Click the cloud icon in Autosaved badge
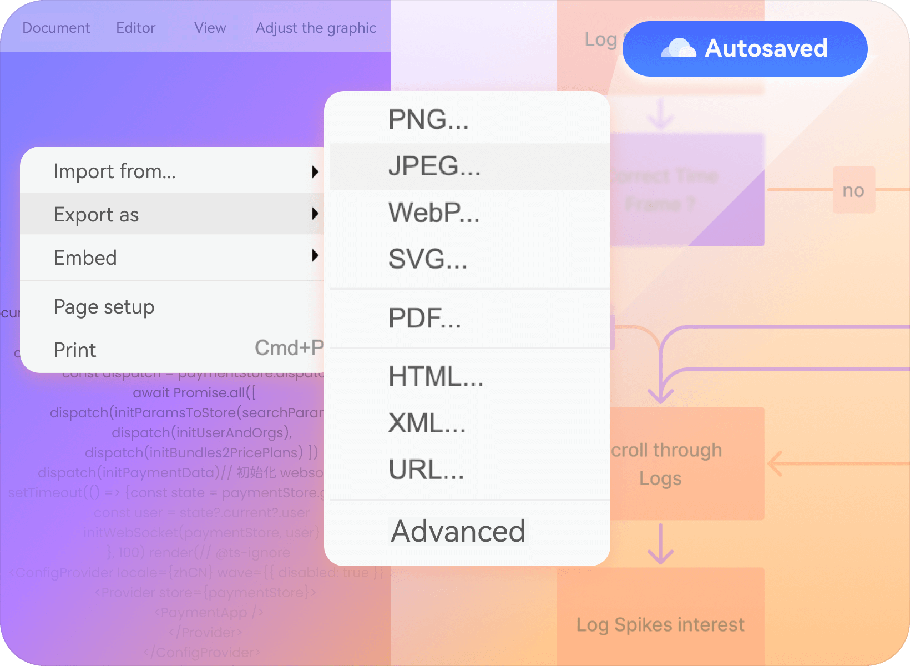The width and height of the screenshot is (910, 666). tap(679, 49)
